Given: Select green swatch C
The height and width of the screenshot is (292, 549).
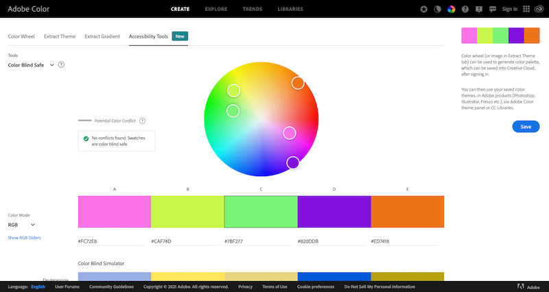Looking at the screenshot, I should pos(261,212).
